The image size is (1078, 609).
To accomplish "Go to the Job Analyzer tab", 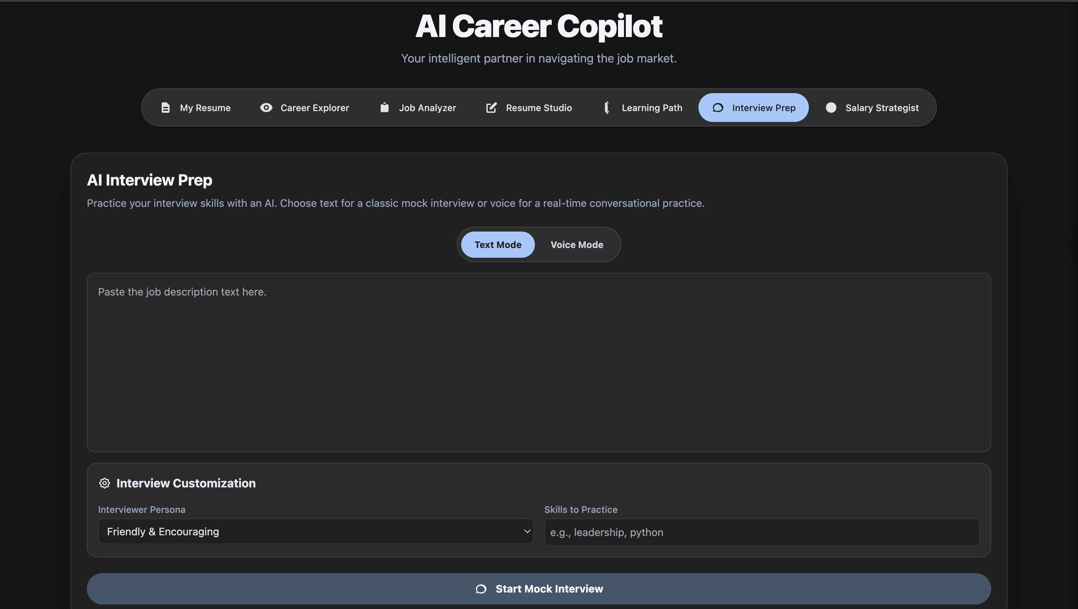I will [427, 107].
